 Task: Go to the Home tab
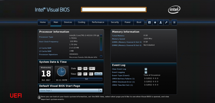(x=43, y=22)
